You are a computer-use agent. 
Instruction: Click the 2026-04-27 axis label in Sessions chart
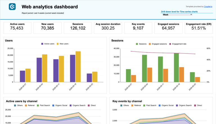128,87
